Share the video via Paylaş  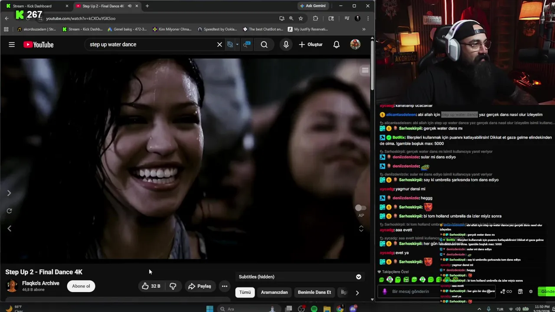199,286
